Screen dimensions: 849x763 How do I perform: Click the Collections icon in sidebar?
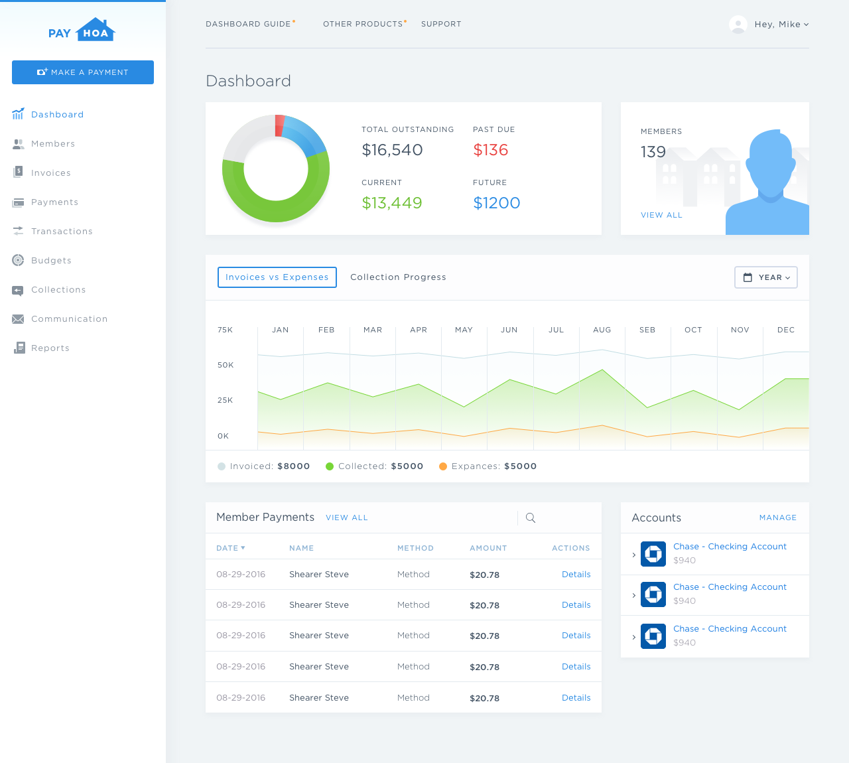18,290
